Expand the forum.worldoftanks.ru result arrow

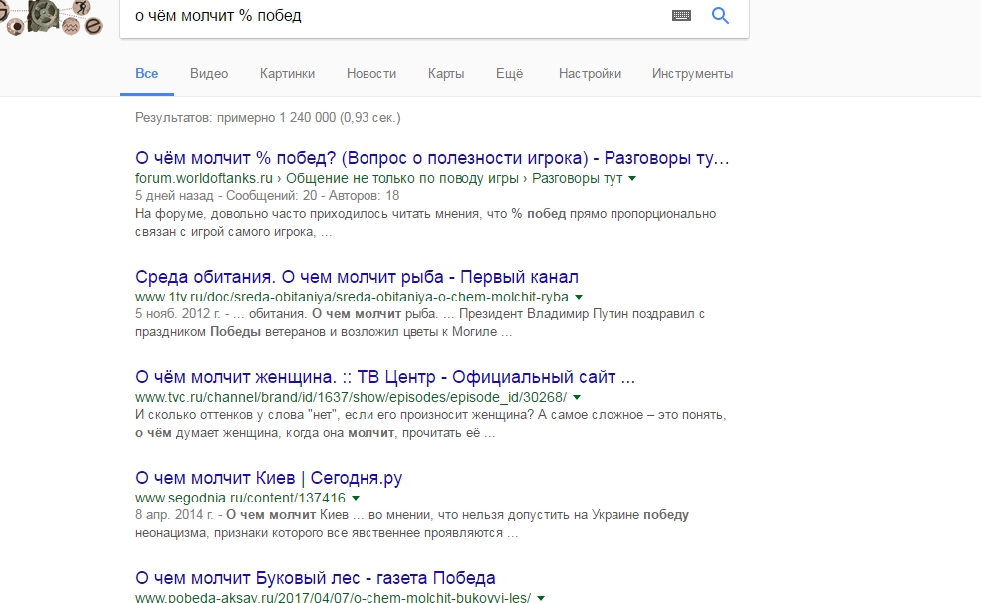tap(632, 178)
